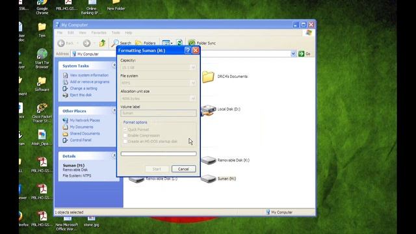Toggle the Quick Format checkbox
The image size is (416, 234).
coord(125,129)
